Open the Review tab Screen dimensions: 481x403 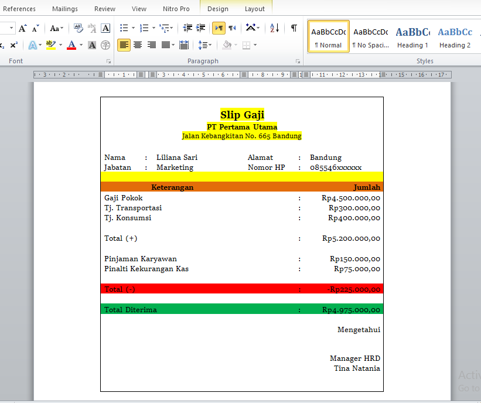click(x=104, y=9)
